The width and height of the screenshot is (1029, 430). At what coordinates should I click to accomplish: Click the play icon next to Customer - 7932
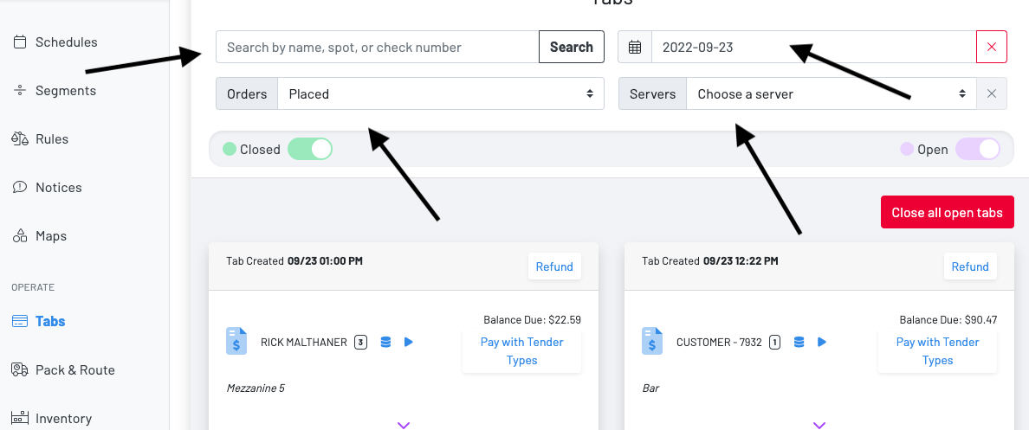pyautogui.click(x=822, y=342)
